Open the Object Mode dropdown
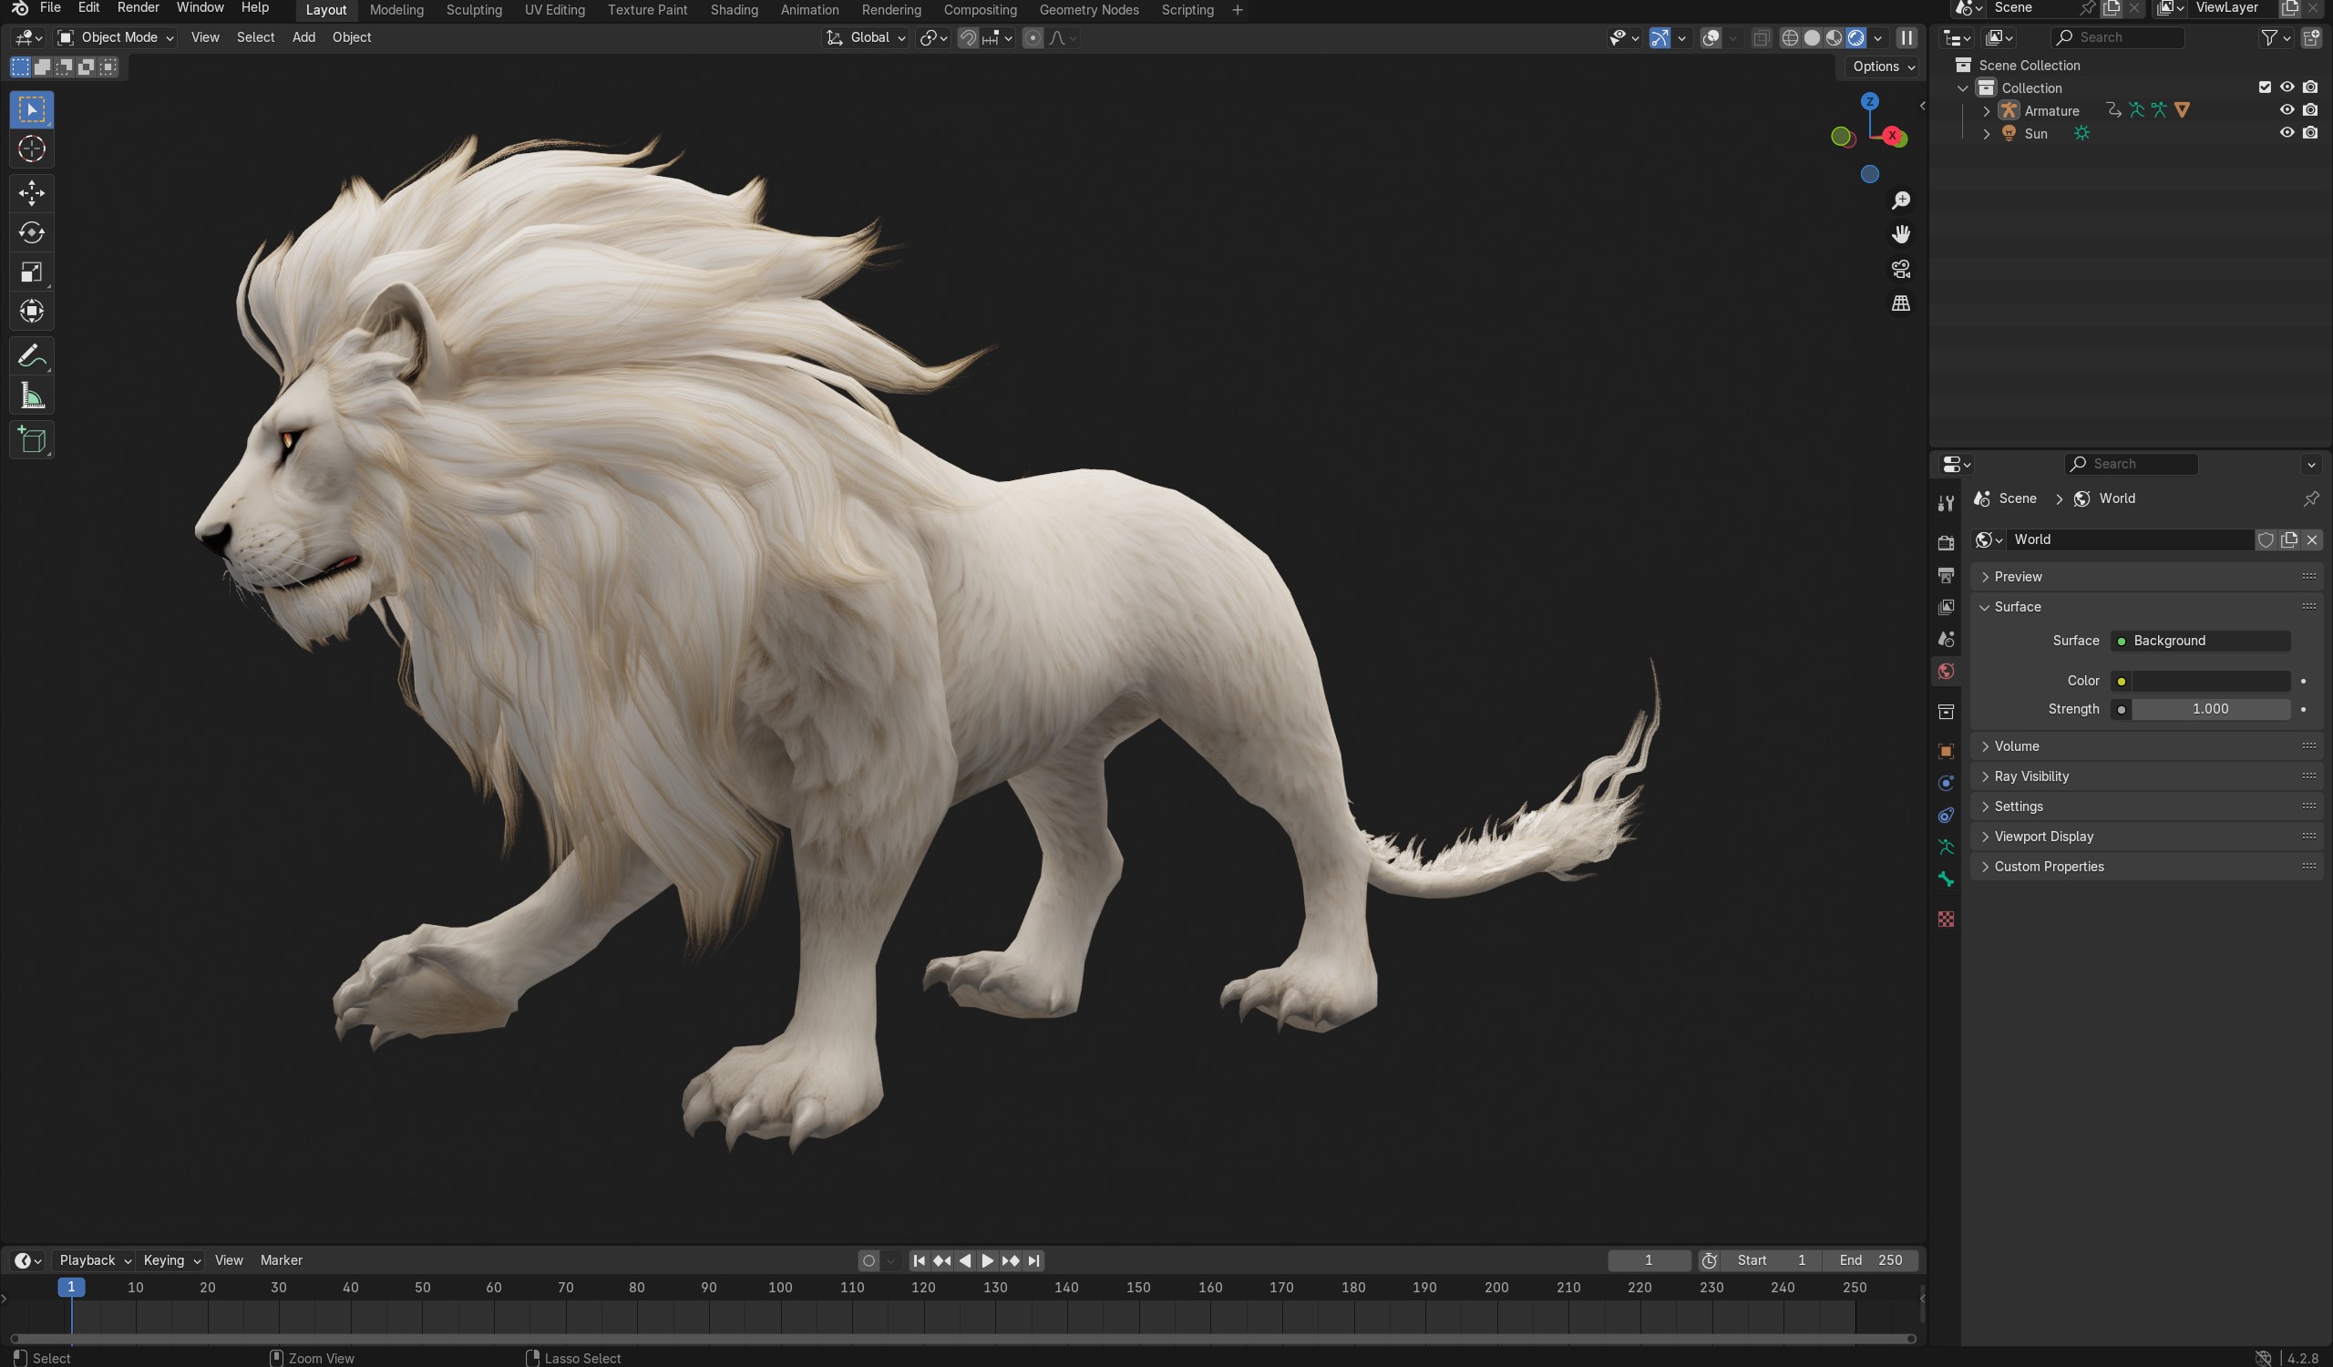2333x1367 pixels. click(115, 37)
